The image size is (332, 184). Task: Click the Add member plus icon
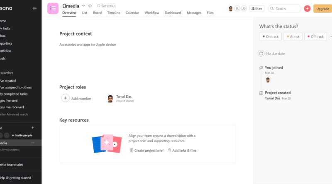pos(65,98)
